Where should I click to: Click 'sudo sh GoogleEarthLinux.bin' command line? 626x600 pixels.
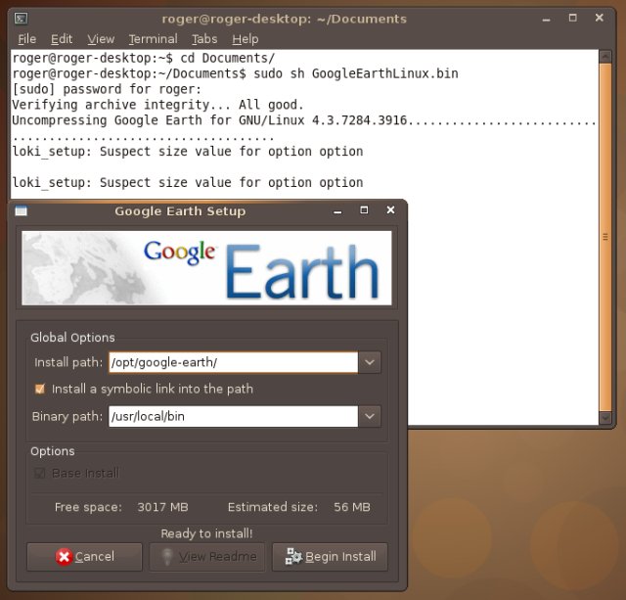[356, 73]
